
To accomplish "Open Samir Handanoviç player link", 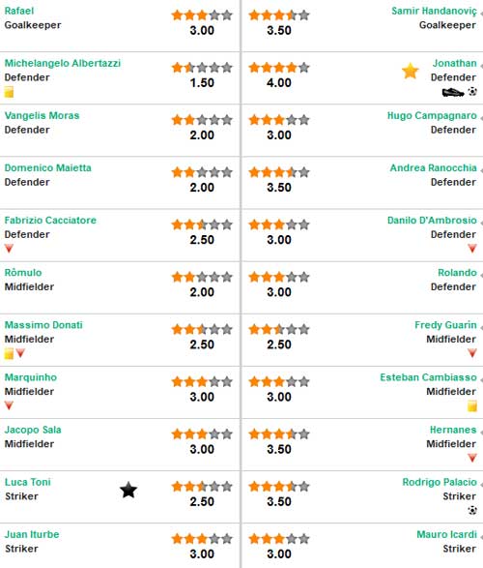I will click(434, 12).
